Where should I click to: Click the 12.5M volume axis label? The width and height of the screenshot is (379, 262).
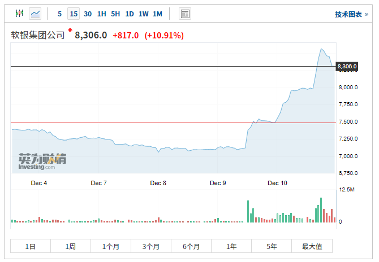pyautogui.click(x=347, y=190)
